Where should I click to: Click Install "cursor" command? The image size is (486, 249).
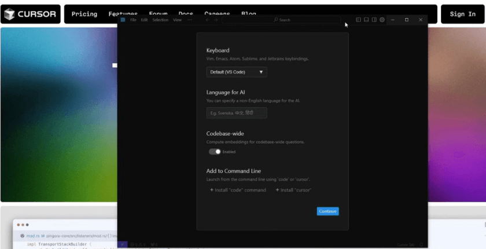coord(293,190)
